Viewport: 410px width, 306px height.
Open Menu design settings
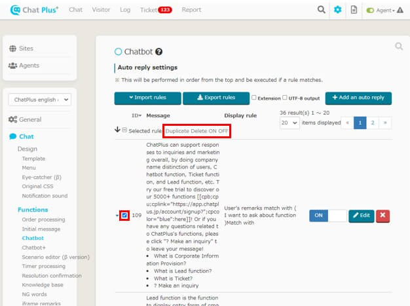coord(29,168)
